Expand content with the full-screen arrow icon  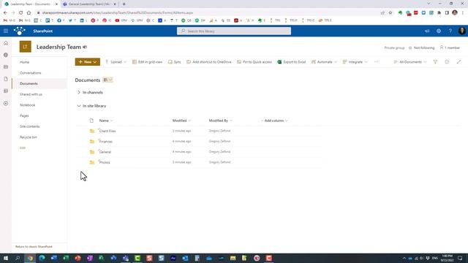click(x=458, y=62)
